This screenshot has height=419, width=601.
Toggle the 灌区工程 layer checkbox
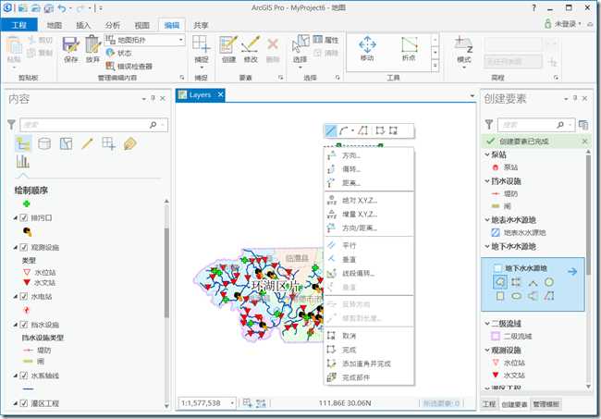tap(24, 403)
